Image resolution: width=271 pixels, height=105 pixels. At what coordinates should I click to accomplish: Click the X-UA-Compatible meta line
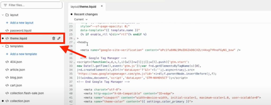coord(129,94)
